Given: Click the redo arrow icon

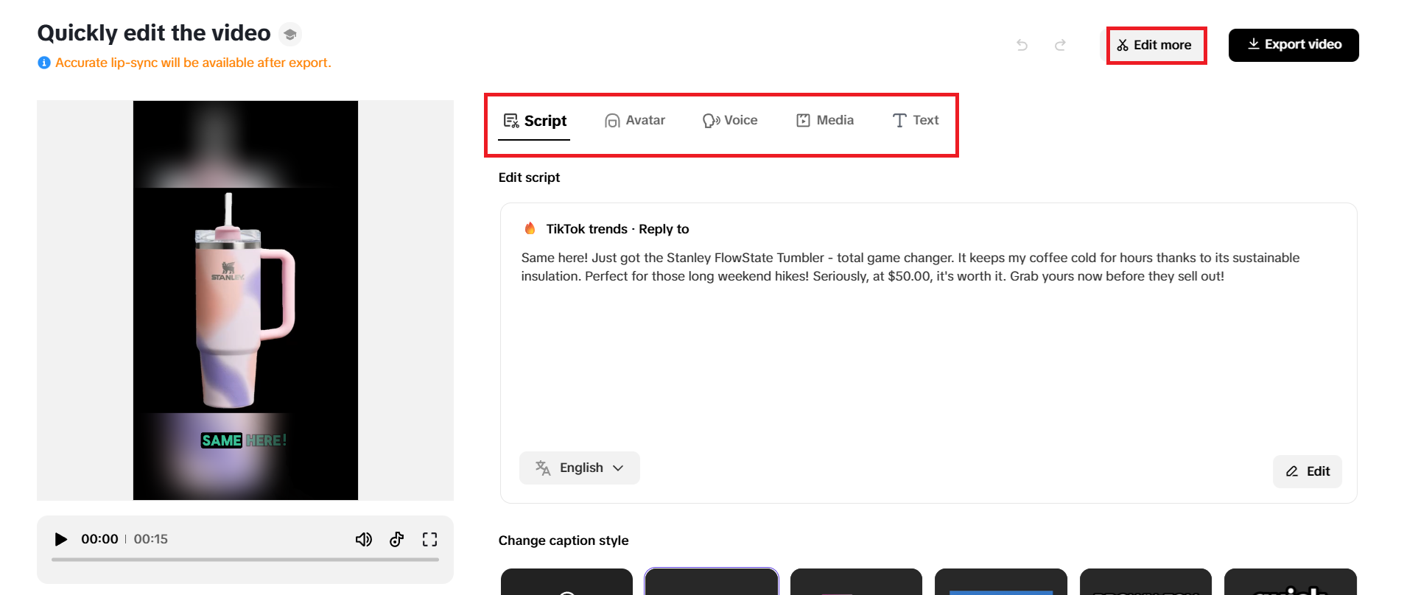Looking at the screenshot, I should 1060,45.
